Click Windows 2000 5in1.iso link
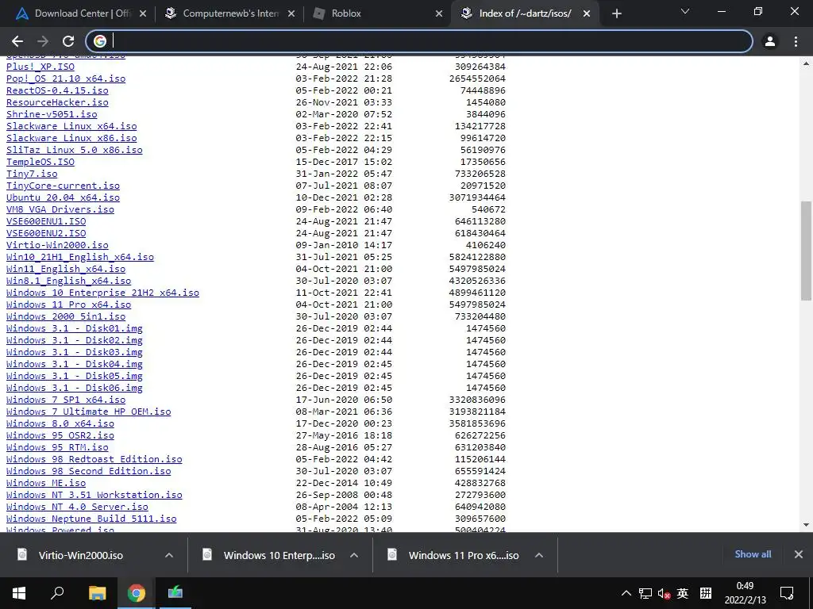 coord(66,316)
